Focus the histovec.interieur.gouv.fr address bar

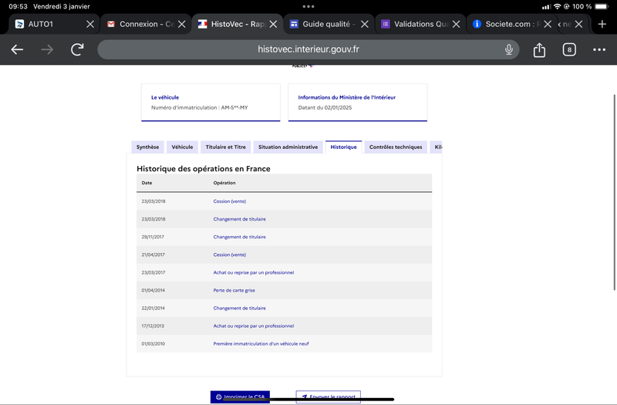[x=308, y=49]
